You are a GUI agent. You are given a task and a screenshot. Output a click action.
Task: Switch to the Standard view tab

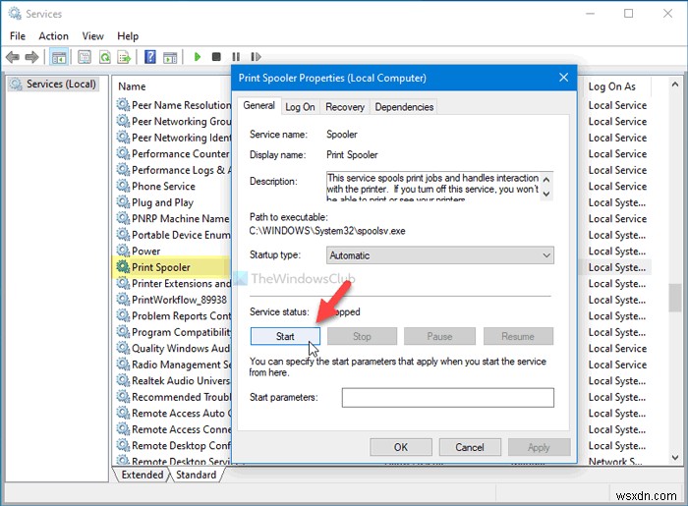tap(197, 475)
